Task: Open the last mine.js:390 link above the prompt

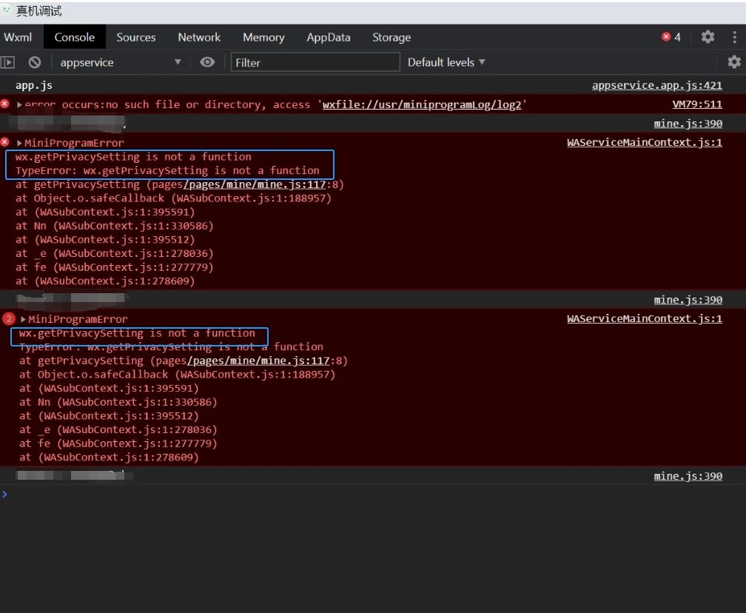Action: click(x=688, y=476)
